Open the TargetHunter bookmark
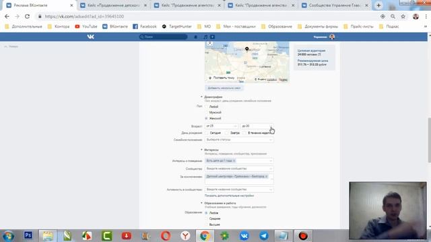 176,26
